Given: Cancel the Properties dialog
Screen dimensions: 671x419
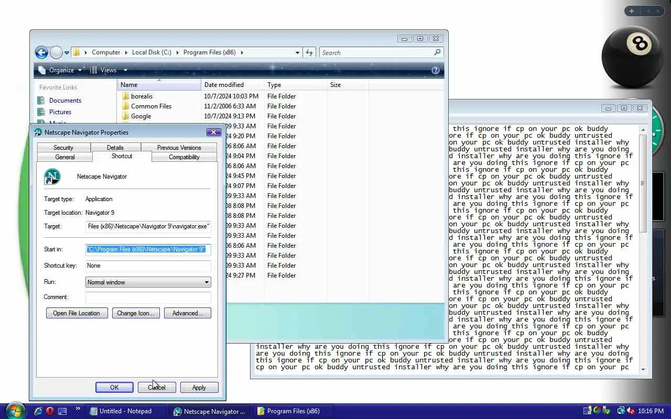Looking at the screenshot, I should pos(157,388).
